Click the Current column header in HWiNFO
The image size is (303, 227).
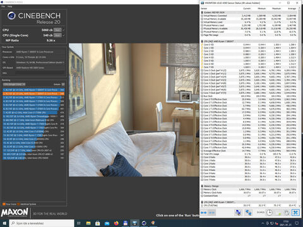247,9
